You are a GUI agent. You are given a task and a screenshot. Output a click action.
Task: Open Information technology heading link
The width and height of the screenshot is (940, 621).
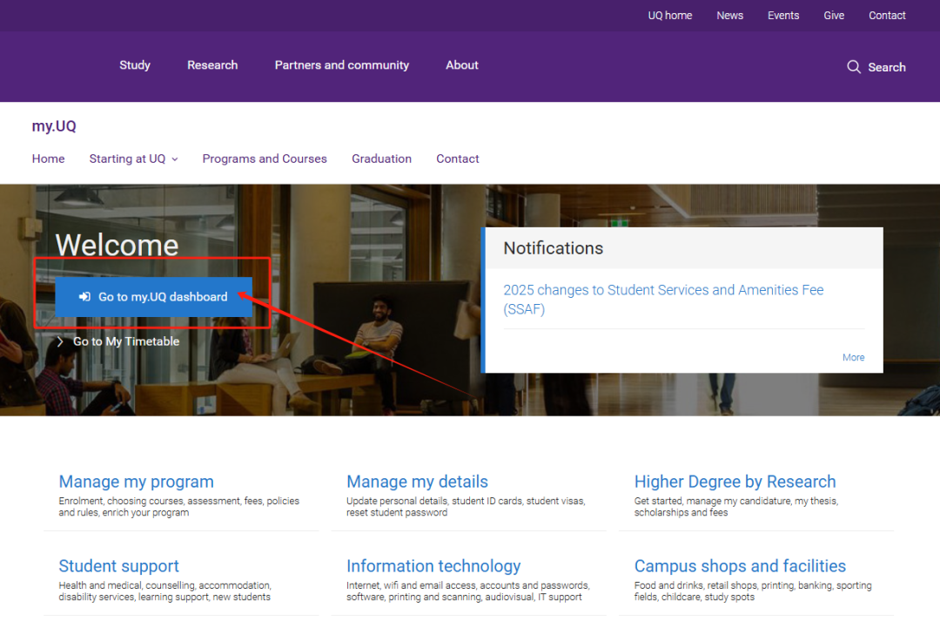coord(433,566)
